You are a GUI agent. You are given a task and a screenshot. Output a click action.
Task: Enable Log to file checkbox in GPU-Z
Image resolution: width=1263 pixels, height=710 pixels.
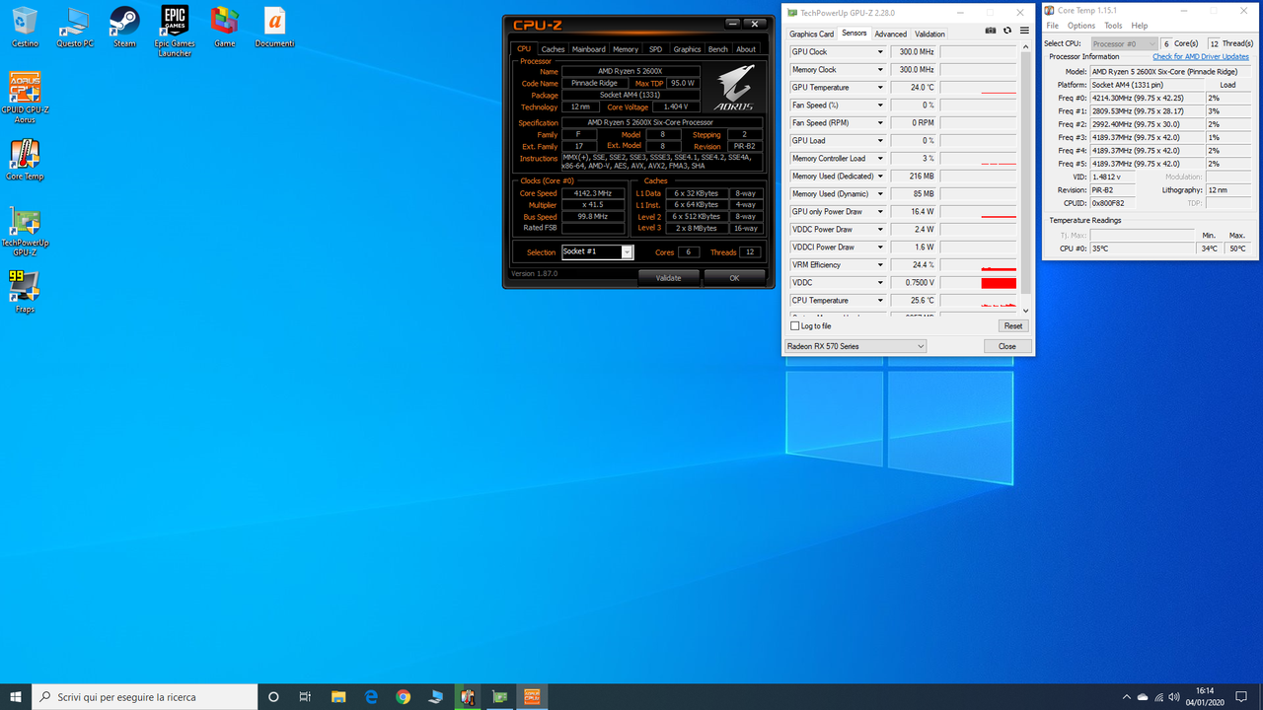pyautogui.click(x=795, y=326)
